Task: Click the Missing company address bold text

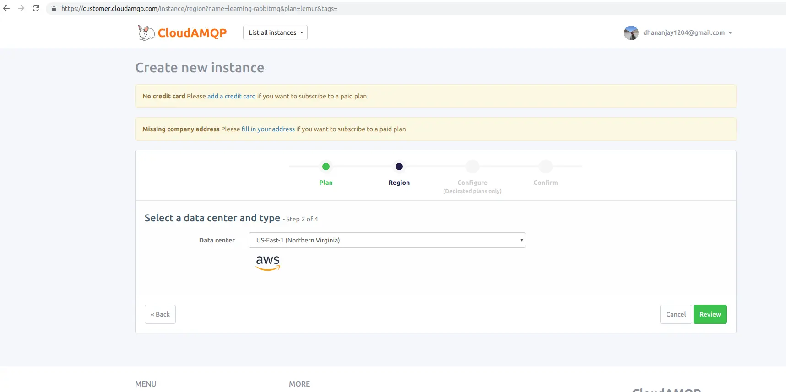Action: [x=181, y=129]
